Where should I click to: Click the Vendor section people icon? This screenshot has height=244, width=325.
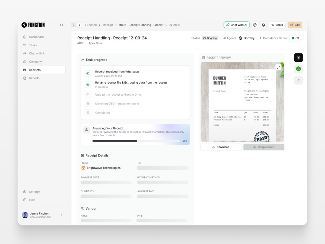(x=82, y=209)
